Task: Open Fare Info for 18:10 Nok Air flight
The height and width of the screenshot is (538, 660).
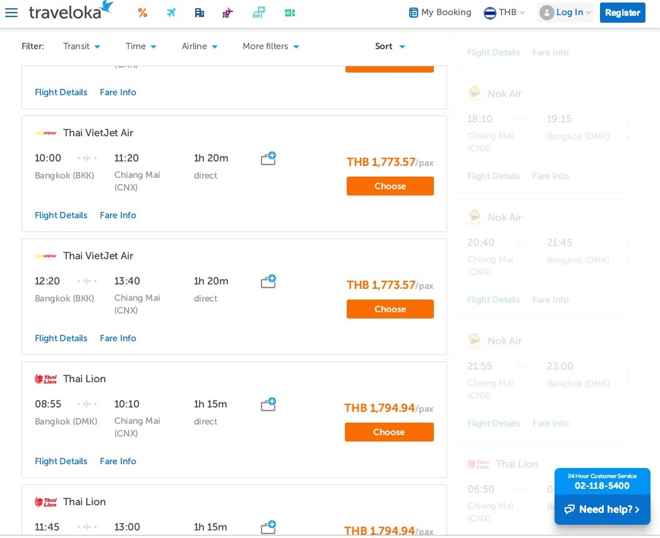Action: click(x=551, y=176)
